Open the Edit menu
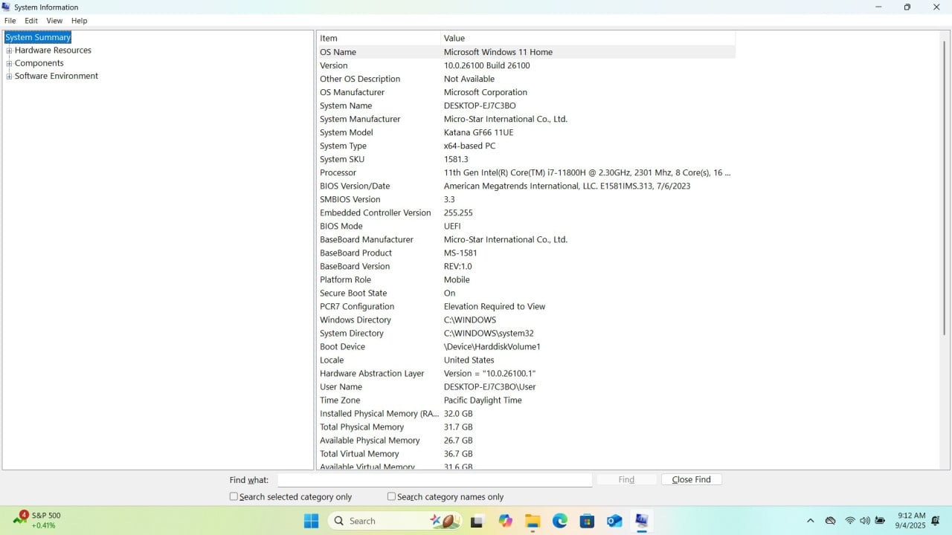 coord(31,21)
